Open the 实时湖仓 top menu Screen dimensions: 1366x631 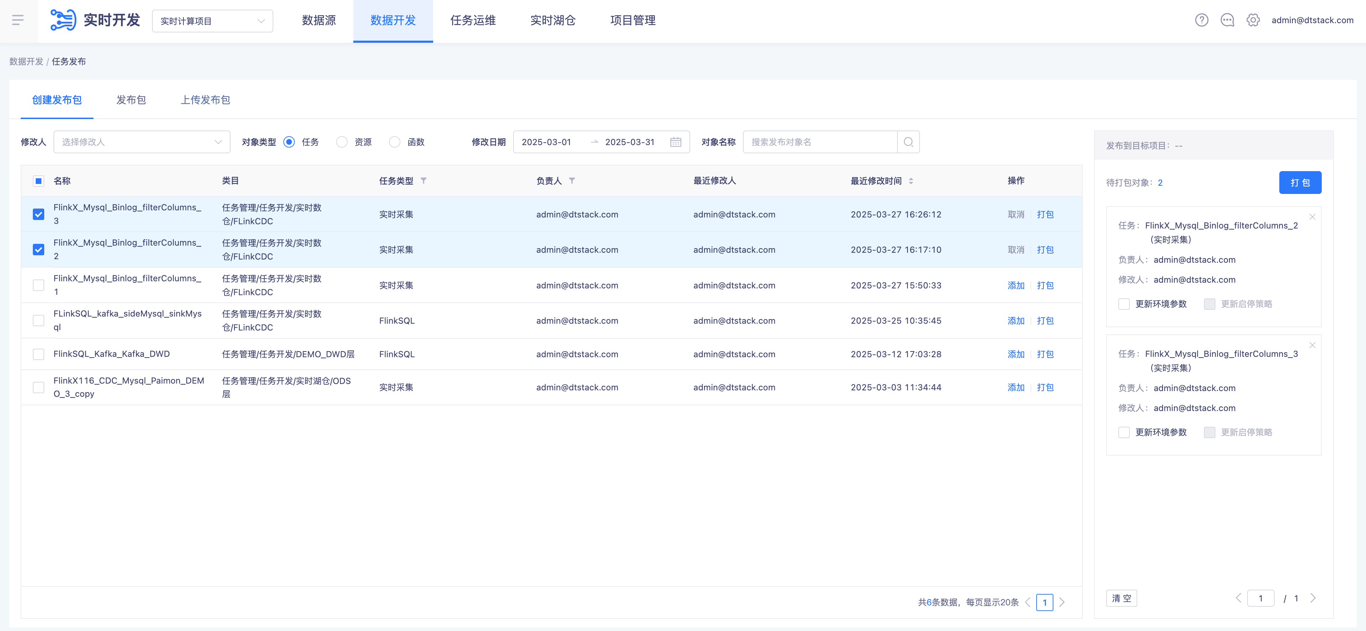(x=552, y=21)
